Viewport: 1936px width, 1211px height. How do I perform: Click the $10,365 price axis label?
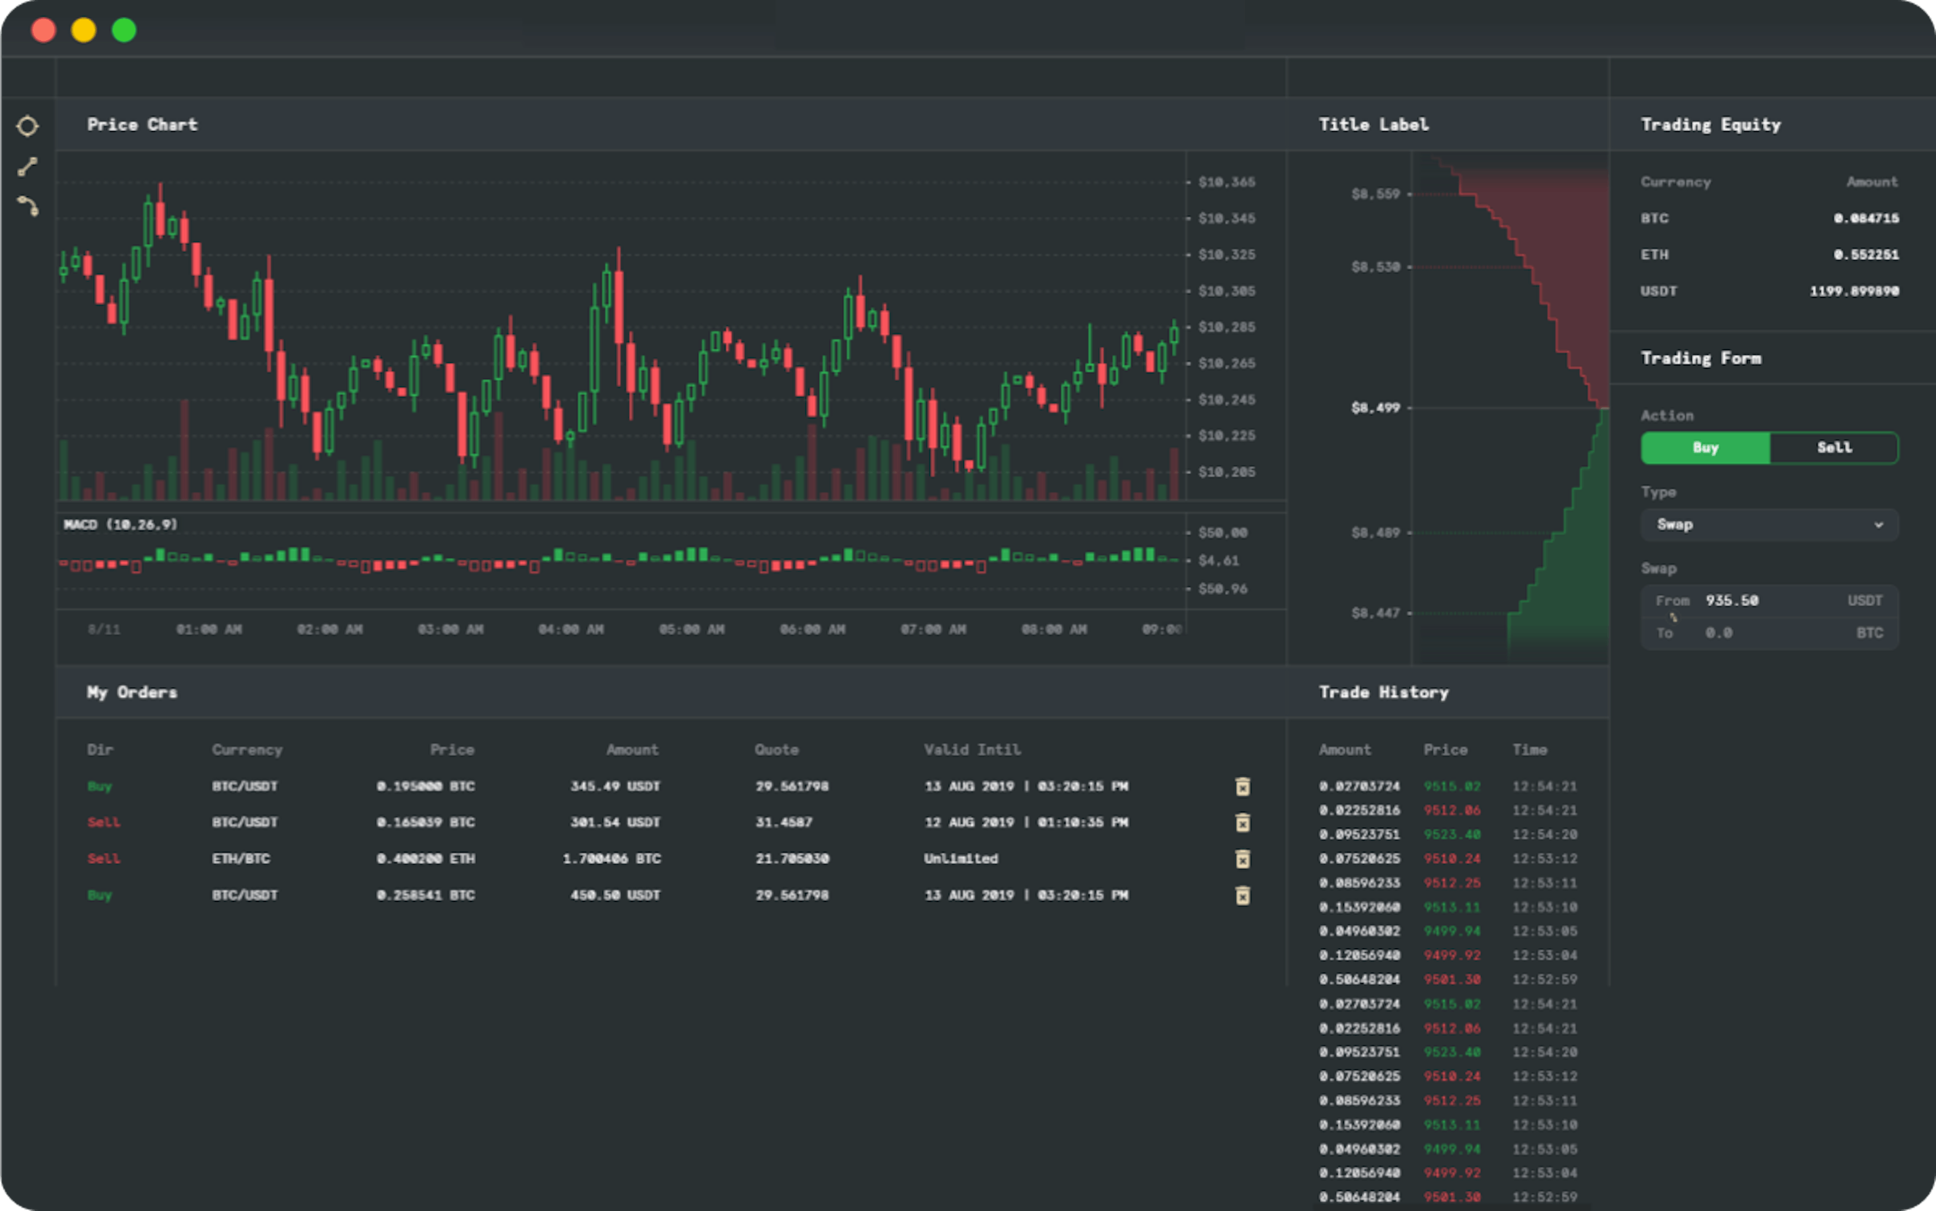(x=1226, y=182)
